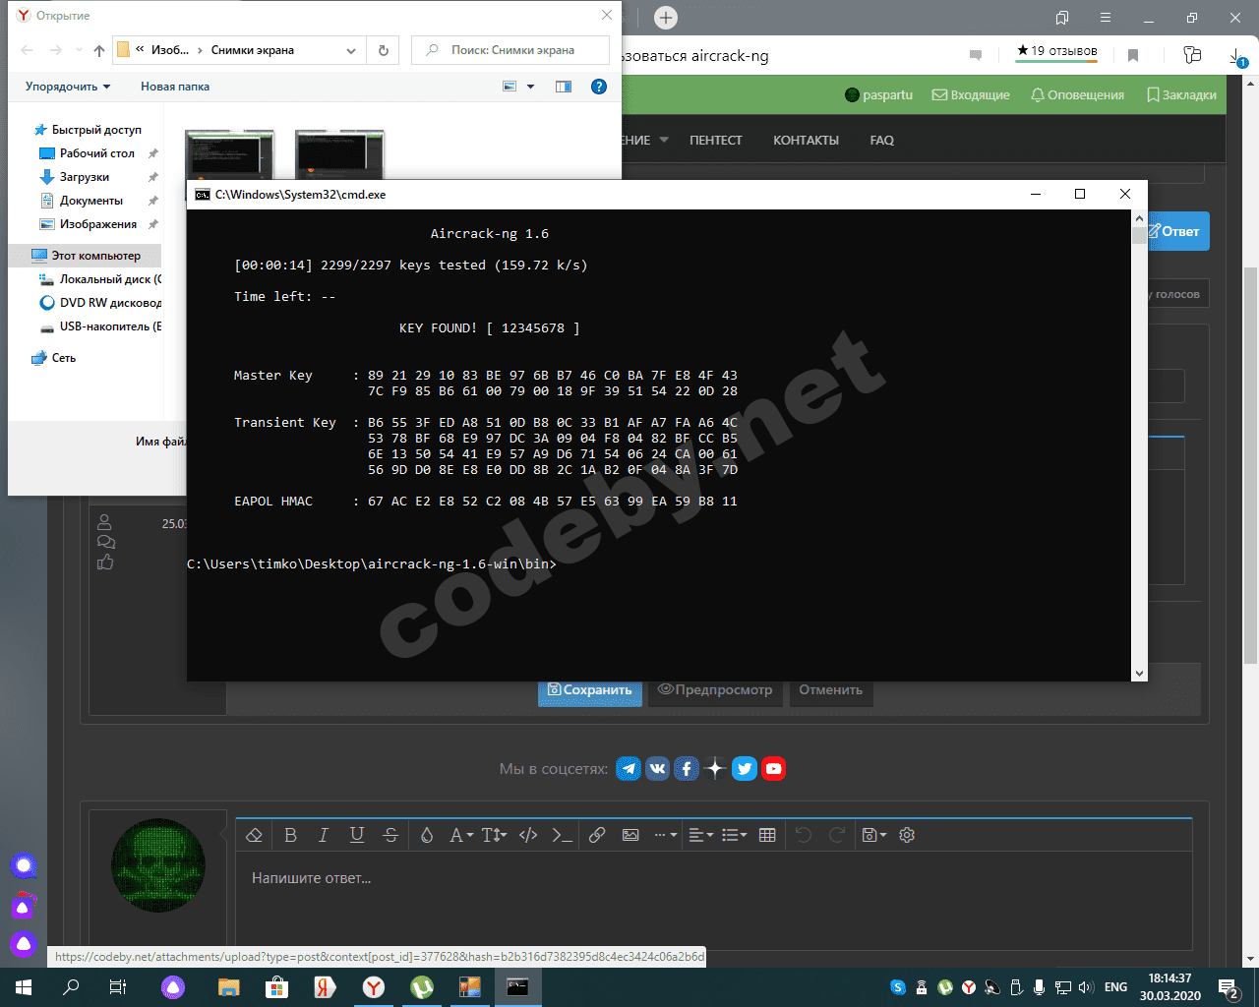The image size is (1259, 1007).
Task: Click the help question mark in the Open dialog
Action: tap(598, 87)
